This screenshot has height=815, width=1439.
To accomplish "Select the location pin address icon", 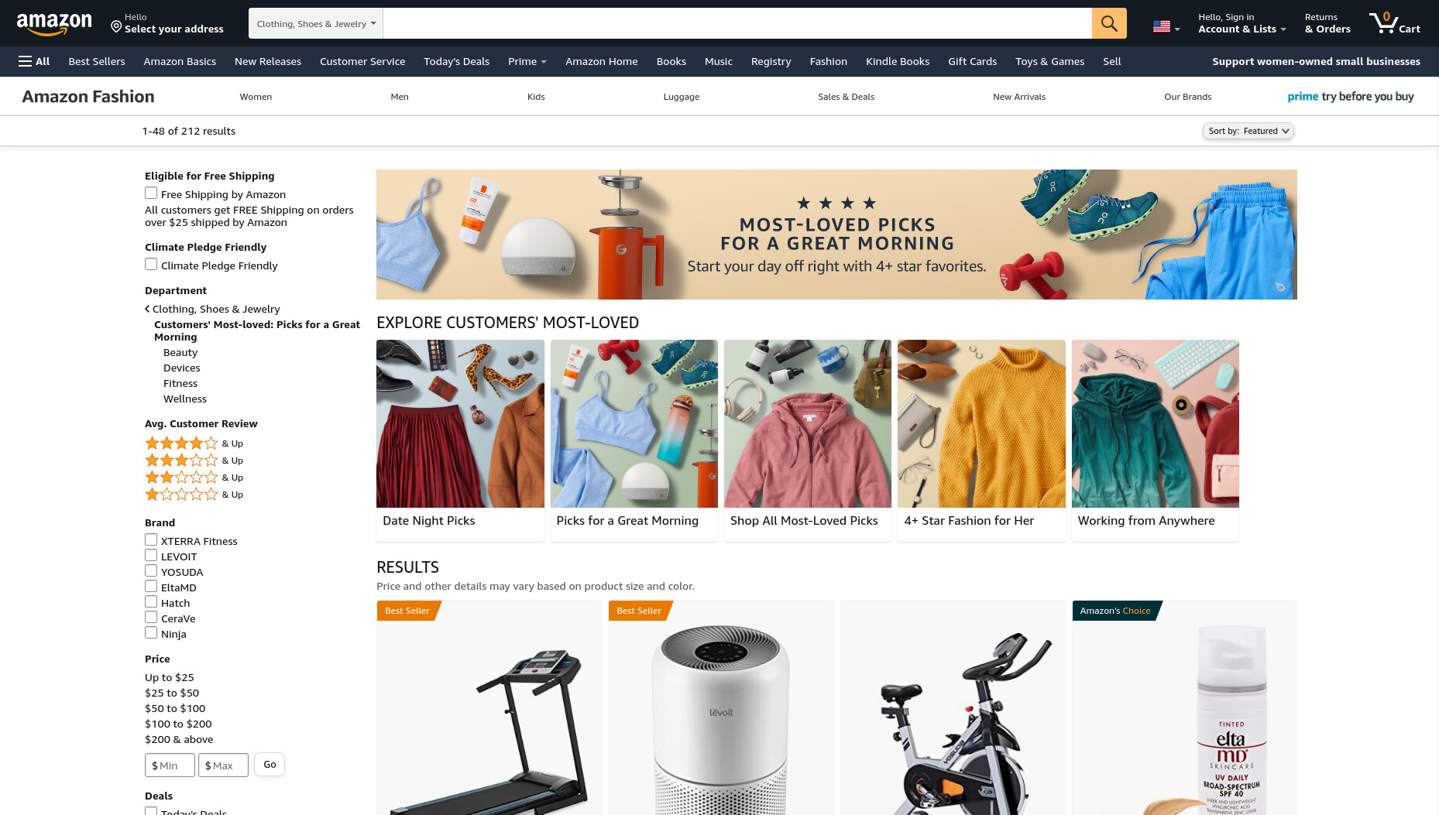I will coord(116,27).
